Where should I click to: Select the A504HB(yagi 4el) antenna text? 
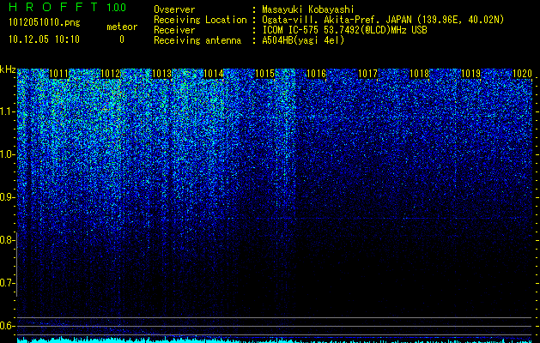coord(303,40)
